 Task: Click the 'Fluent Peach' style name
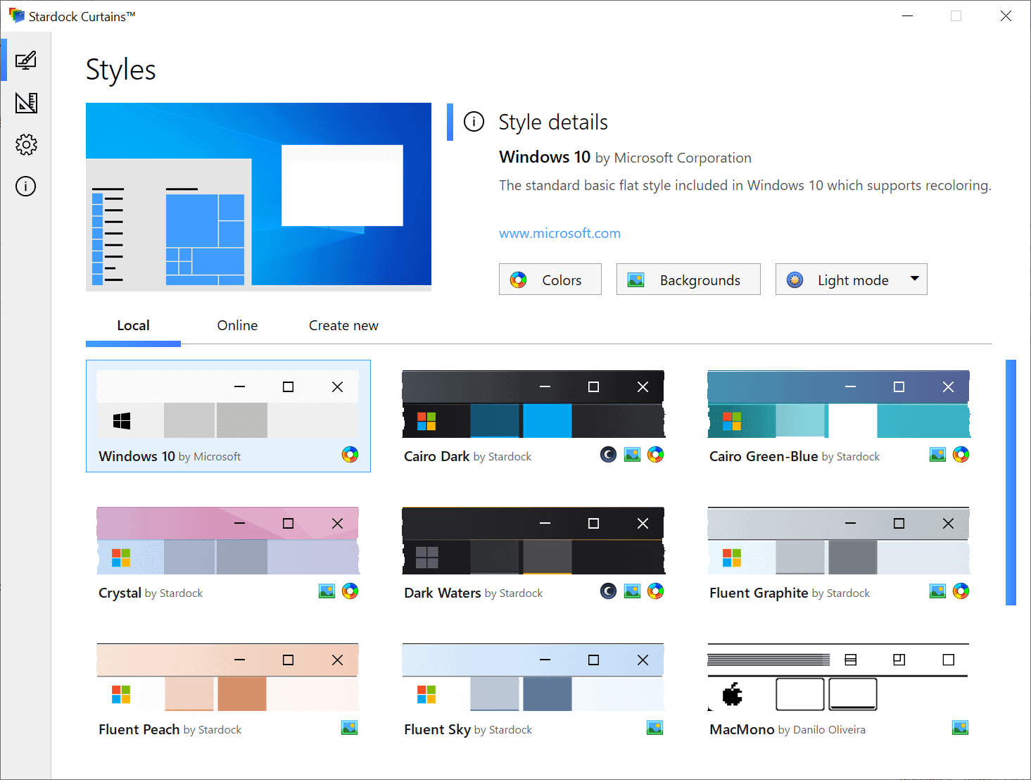coord(139,729)
